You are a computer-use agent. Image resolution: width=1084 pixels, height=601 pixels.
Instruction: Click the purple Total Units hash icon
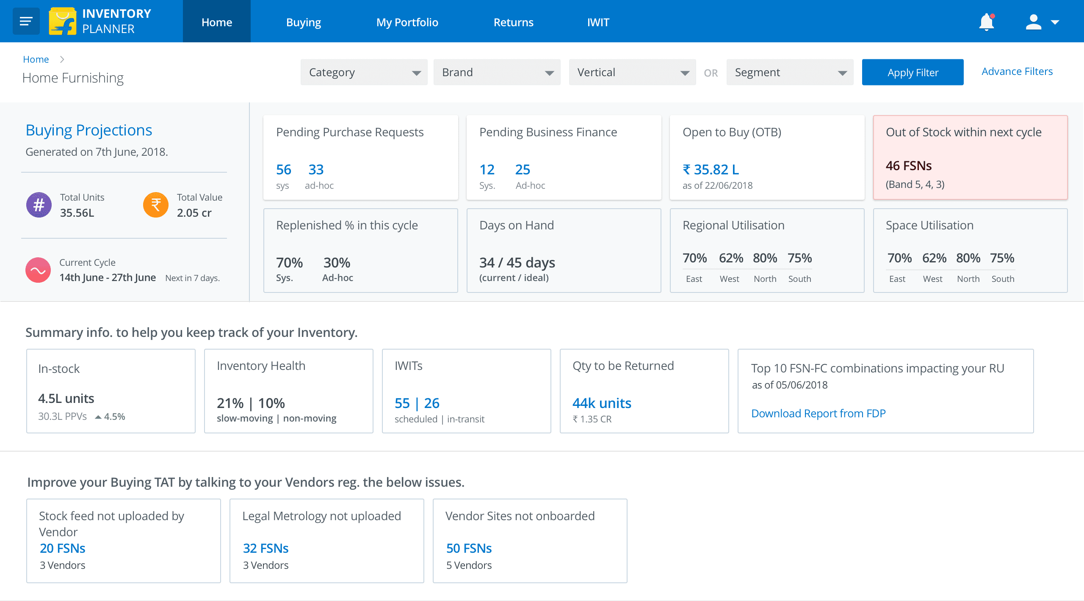pos(39,205)
